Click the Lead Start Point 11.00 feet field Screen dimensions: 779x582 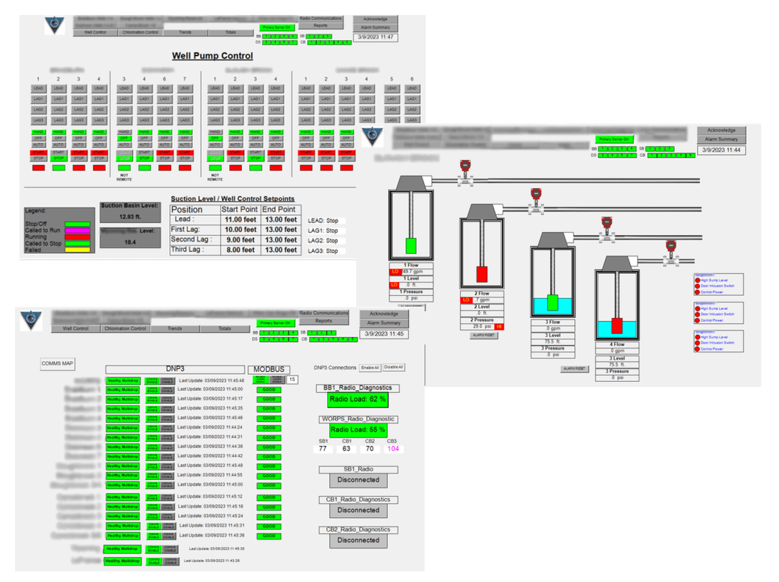tap(240, 220)
